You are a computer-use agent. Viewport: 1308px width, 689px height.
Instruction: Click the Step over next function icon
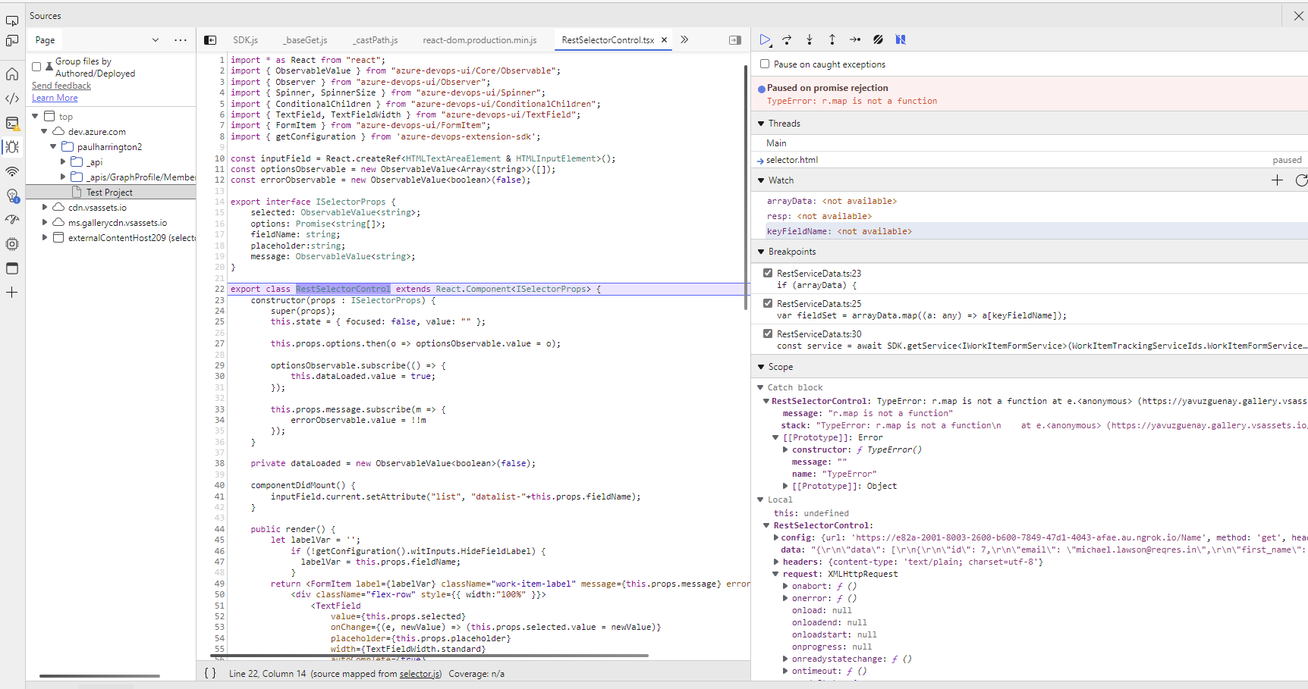tap(787, 39)
